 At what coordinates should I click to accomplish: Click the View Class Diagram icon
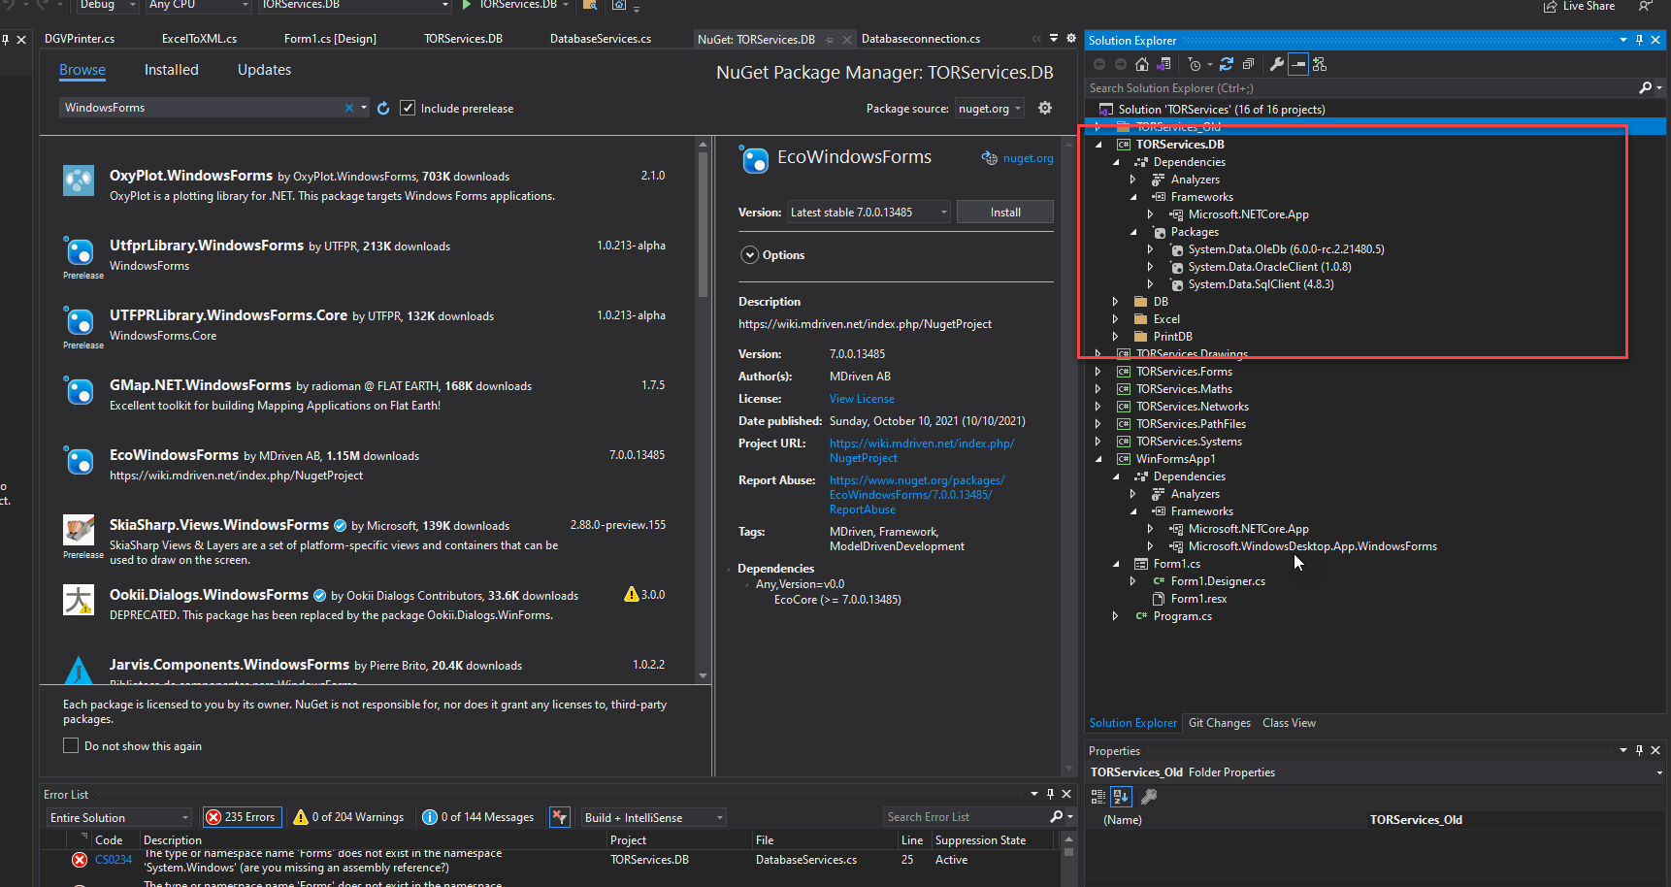tap(1320, 64)
